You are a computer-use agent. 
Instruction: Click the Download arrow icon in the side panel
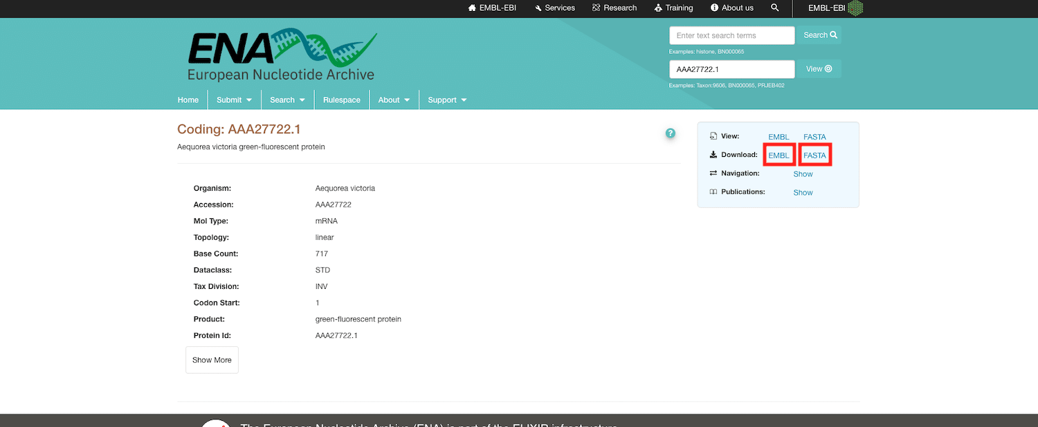(713, 155)
